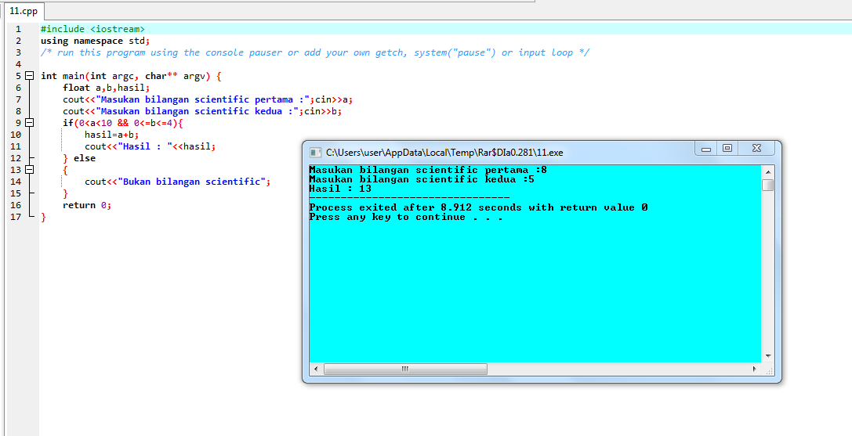The image size is (852, 436).
Task: Click the console horizontal scroll right arrow
Action: [754, 369]
